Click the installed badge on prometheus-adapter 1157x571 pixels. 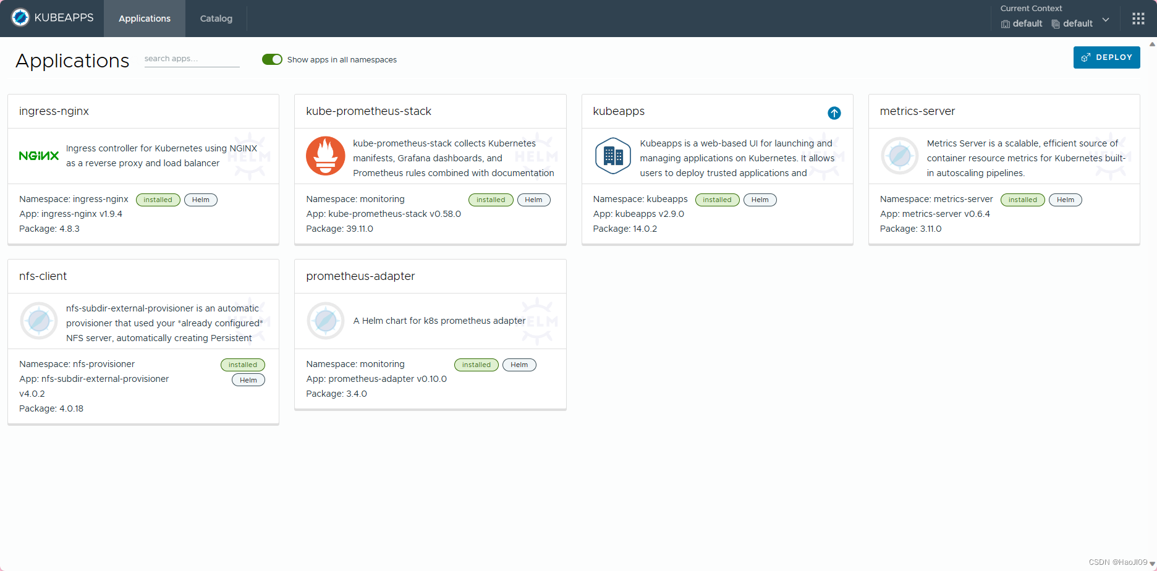(x=477, y=365)
